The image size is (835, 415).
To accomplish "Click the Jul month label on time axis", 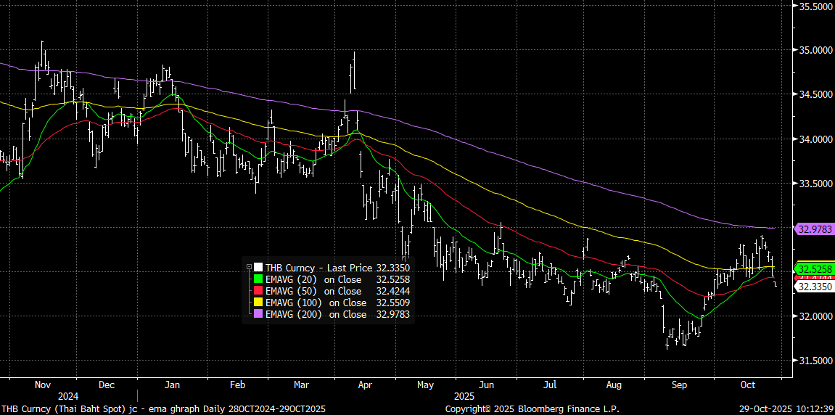I will point(551,385).
